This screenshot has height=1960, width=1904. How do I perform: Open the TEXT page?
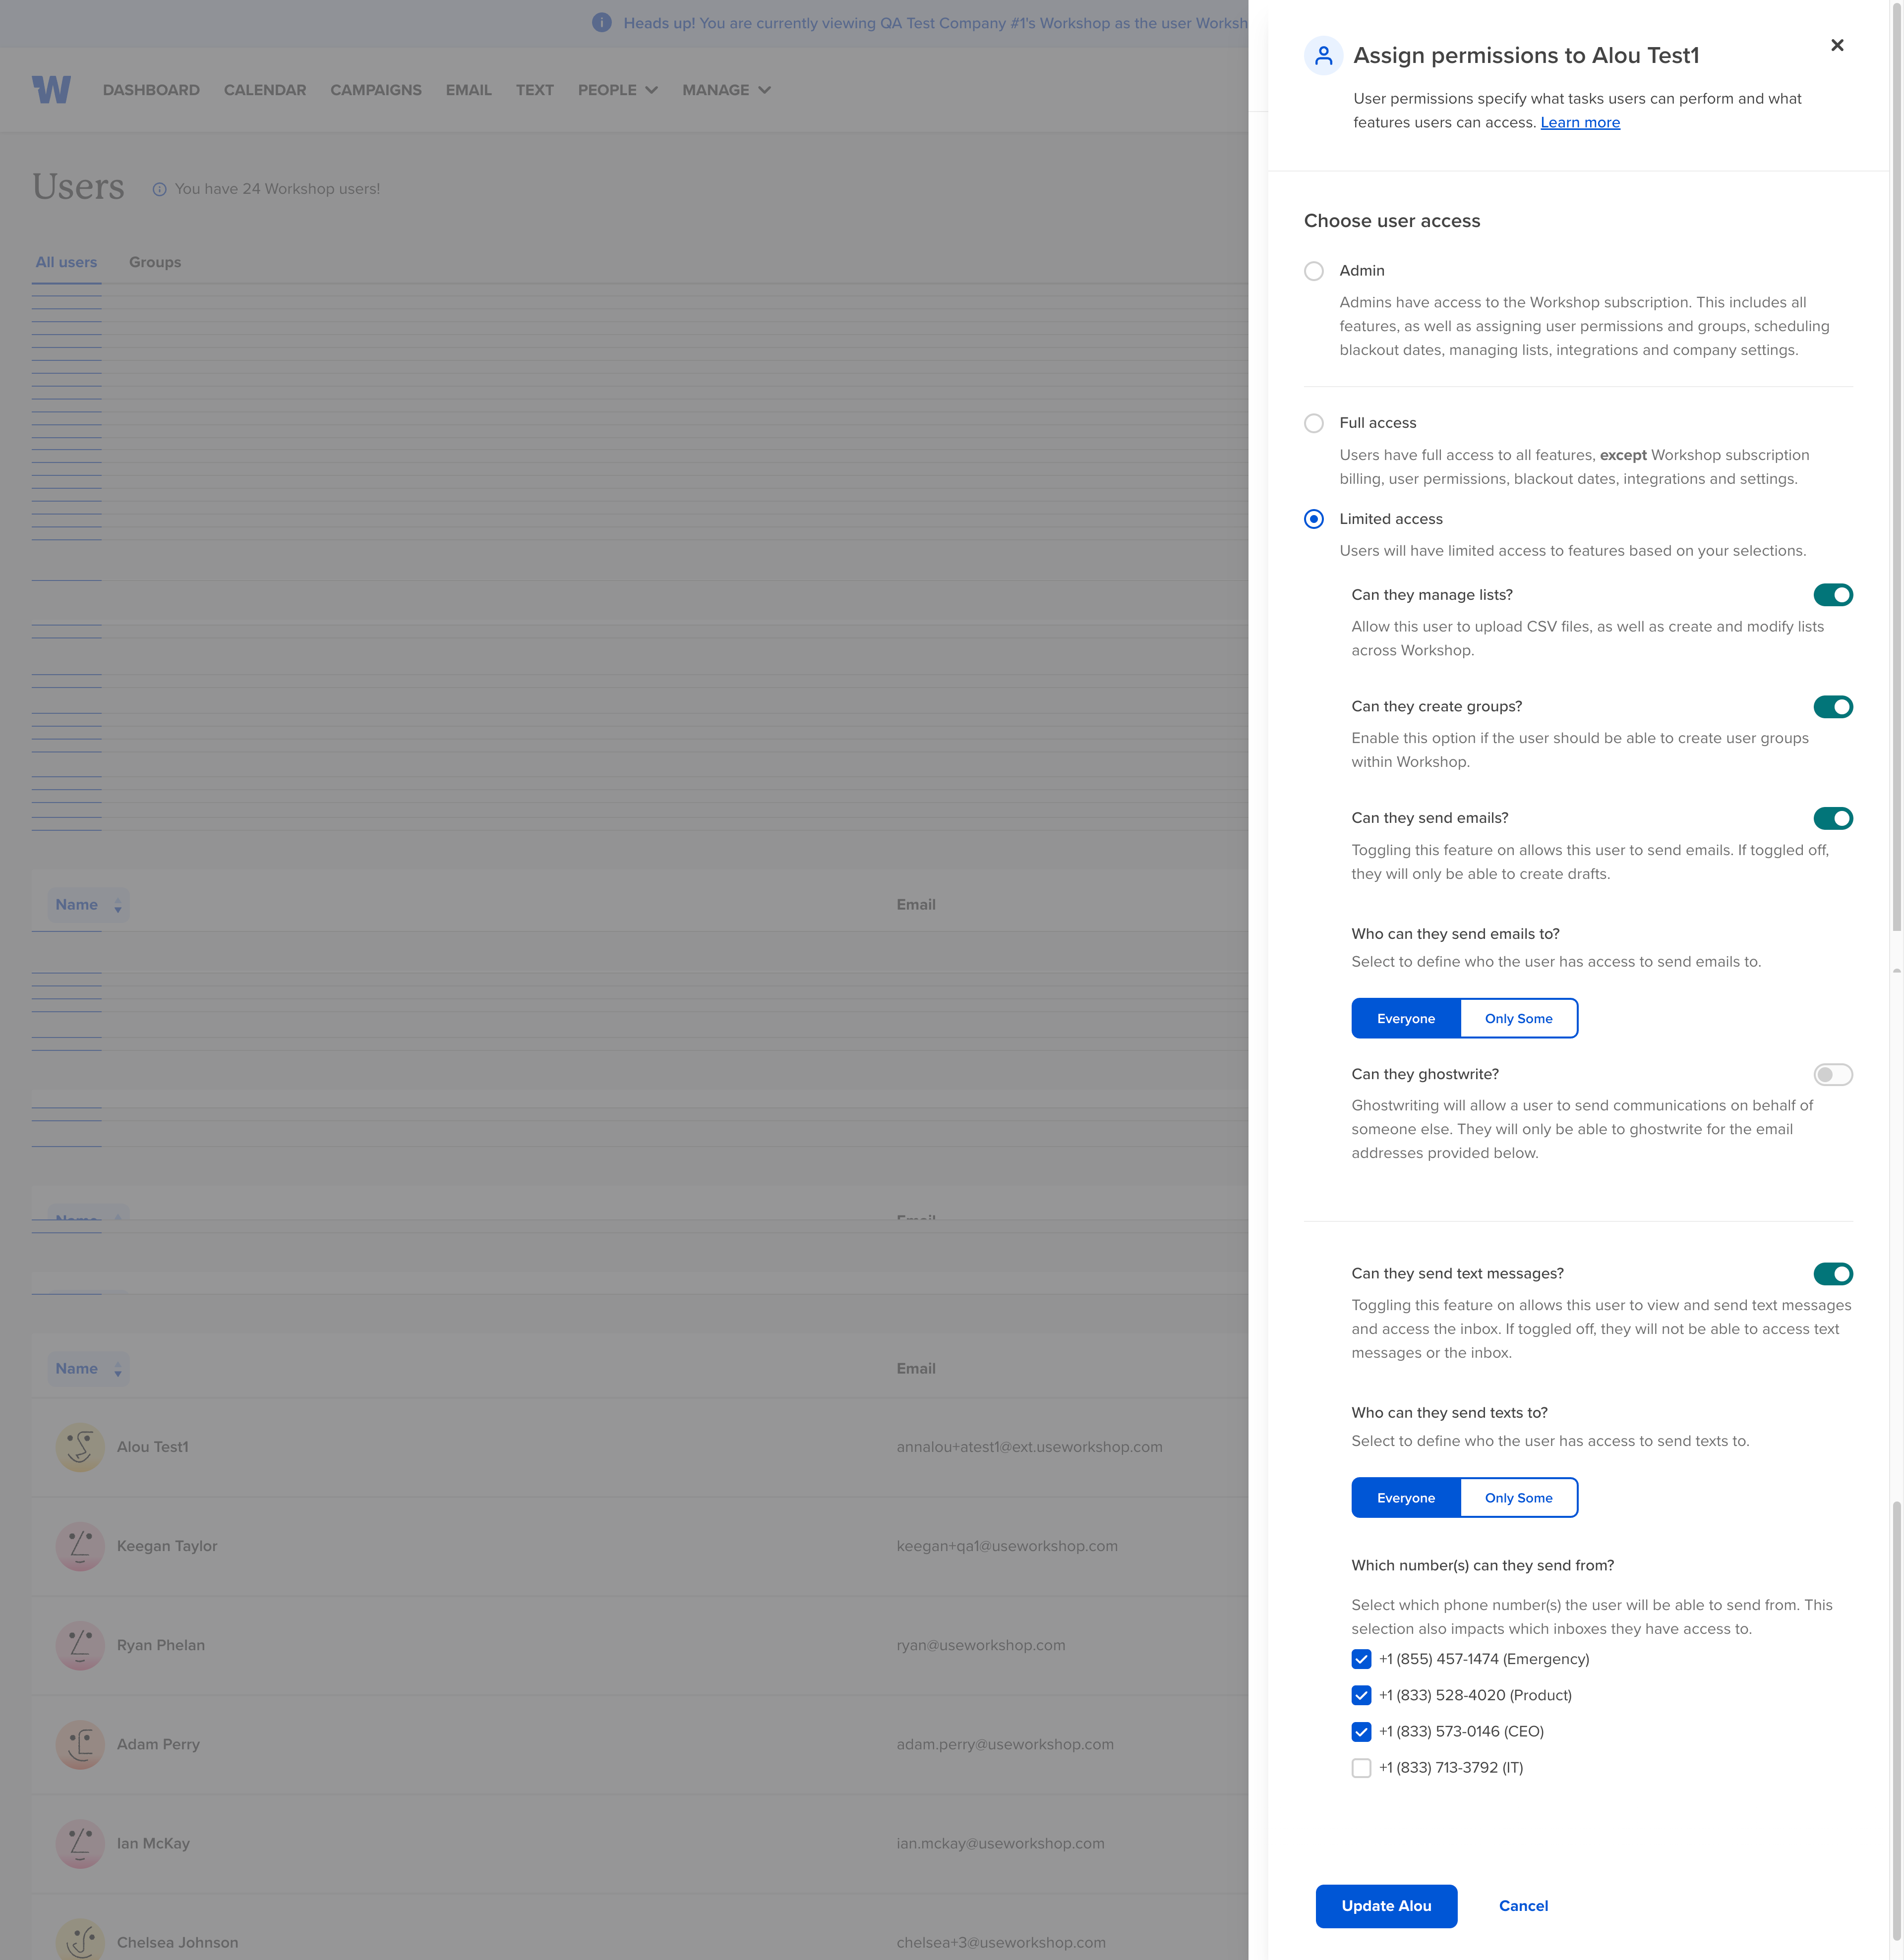click(535, 90)
